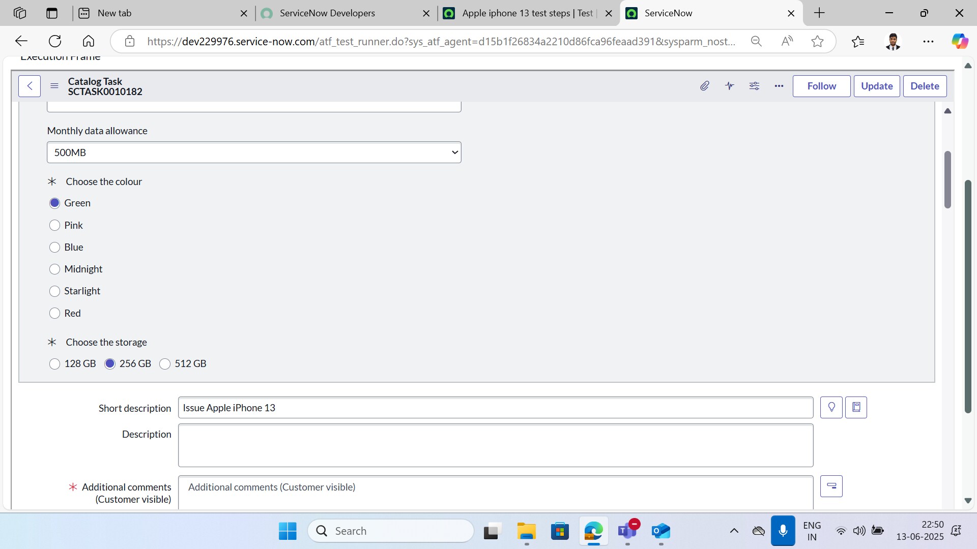Open the Monthly data allowance dropdown
Viewport: 977px width, 549px height.
coord(254,152)
